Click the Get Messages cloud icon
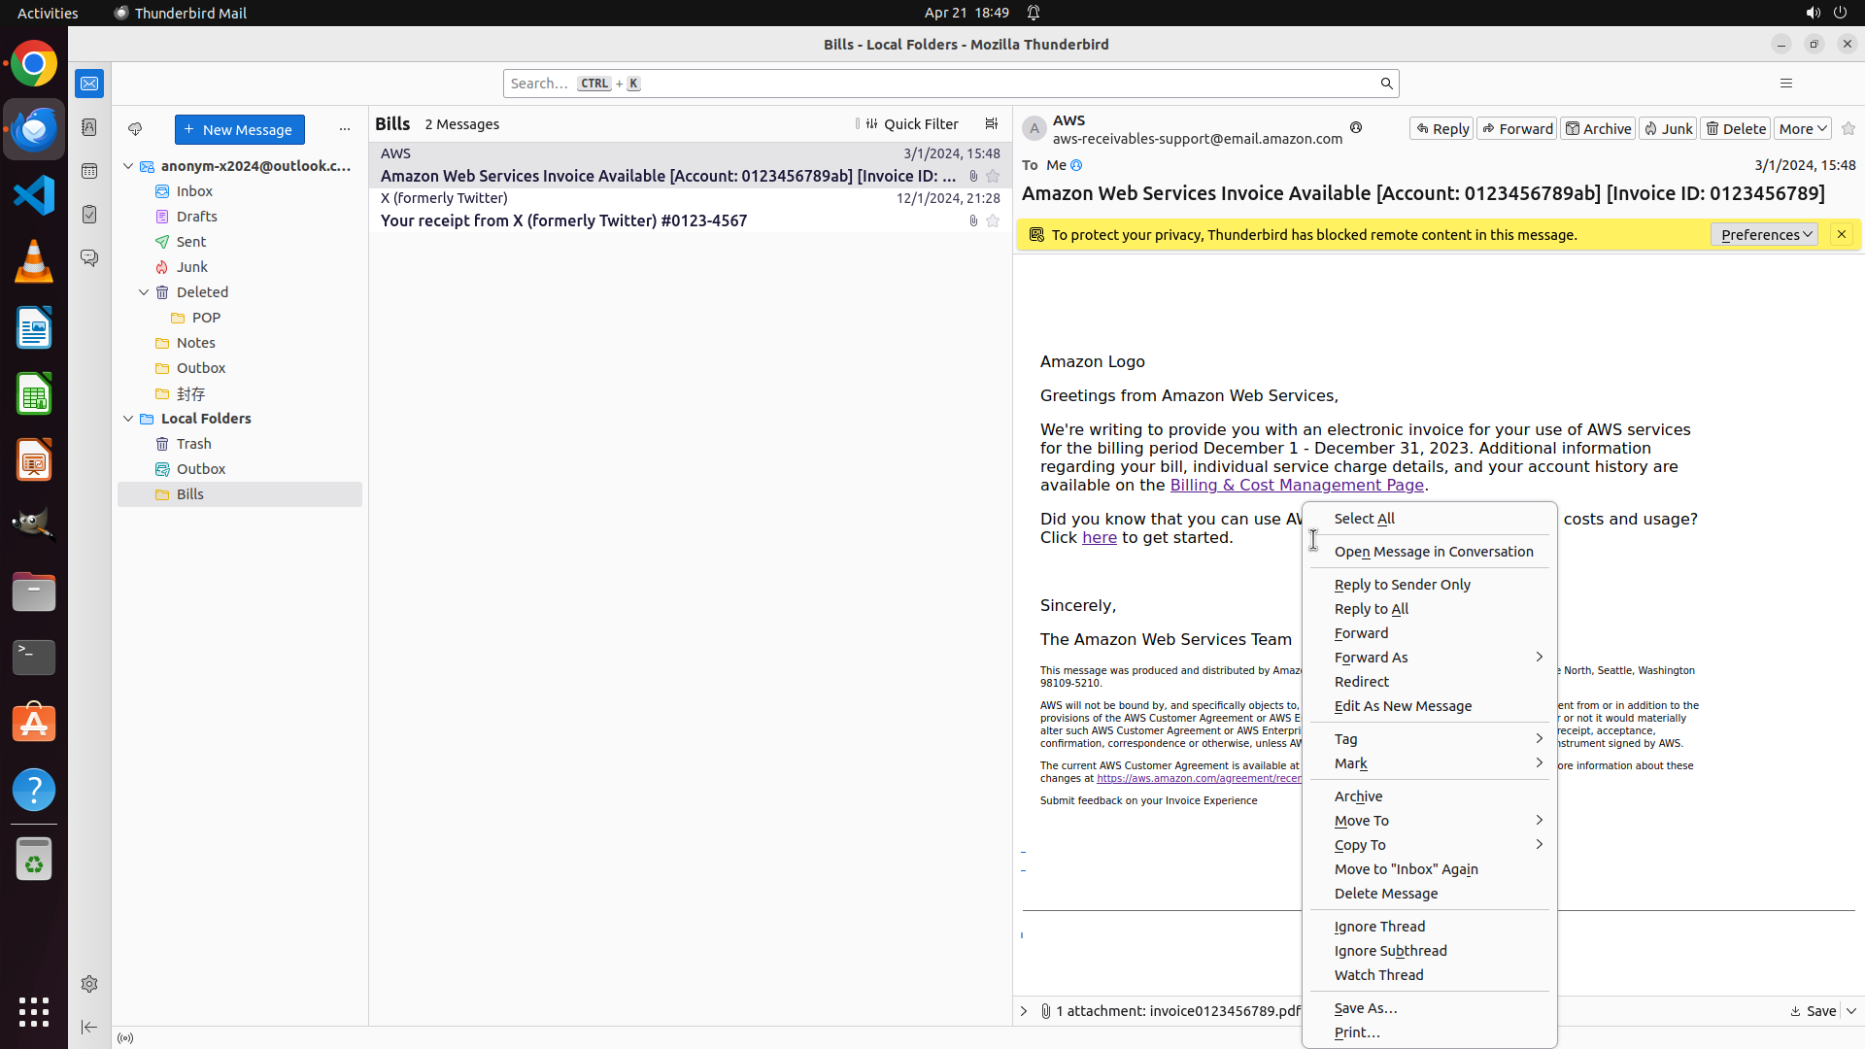This screenshot has width=1865, height=1049. coord(135,129)
